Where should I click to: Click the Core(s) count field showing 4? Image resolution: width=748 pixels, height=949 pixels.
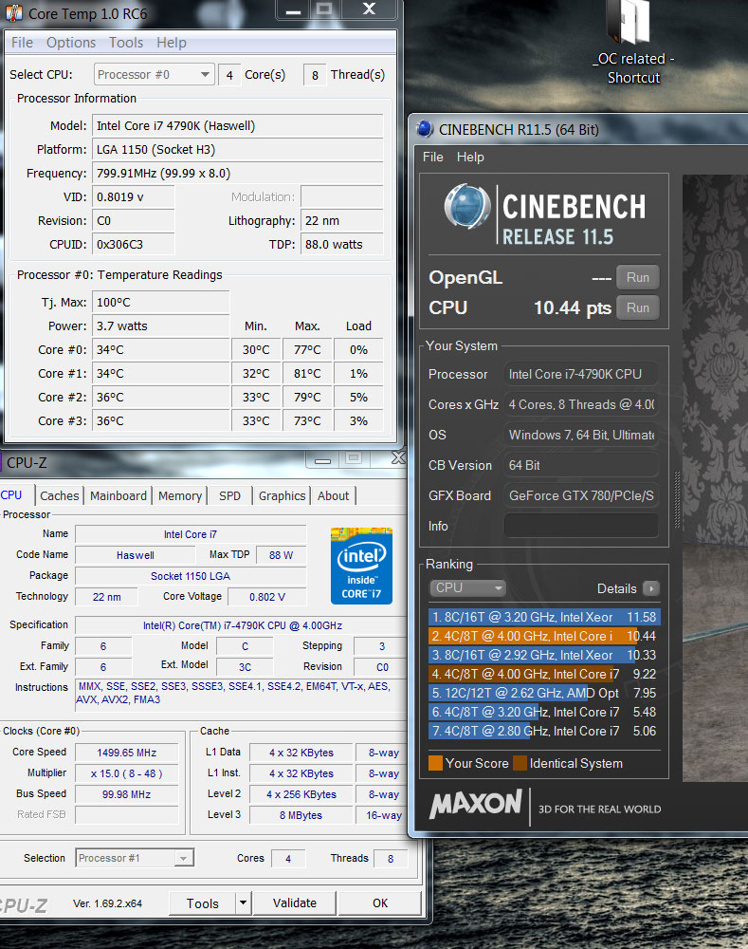229,75
